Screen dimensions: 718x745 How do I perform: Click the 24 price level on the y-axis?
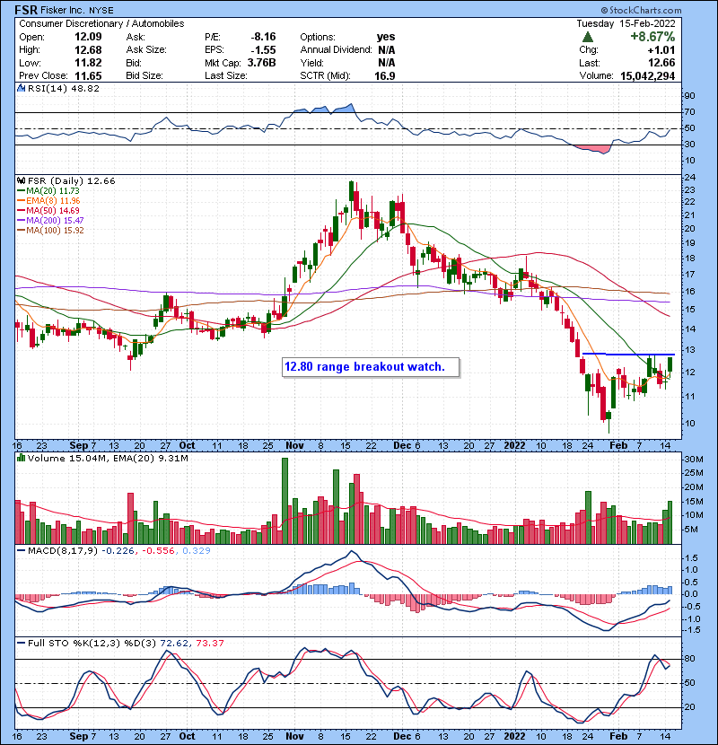click(689, 178)
